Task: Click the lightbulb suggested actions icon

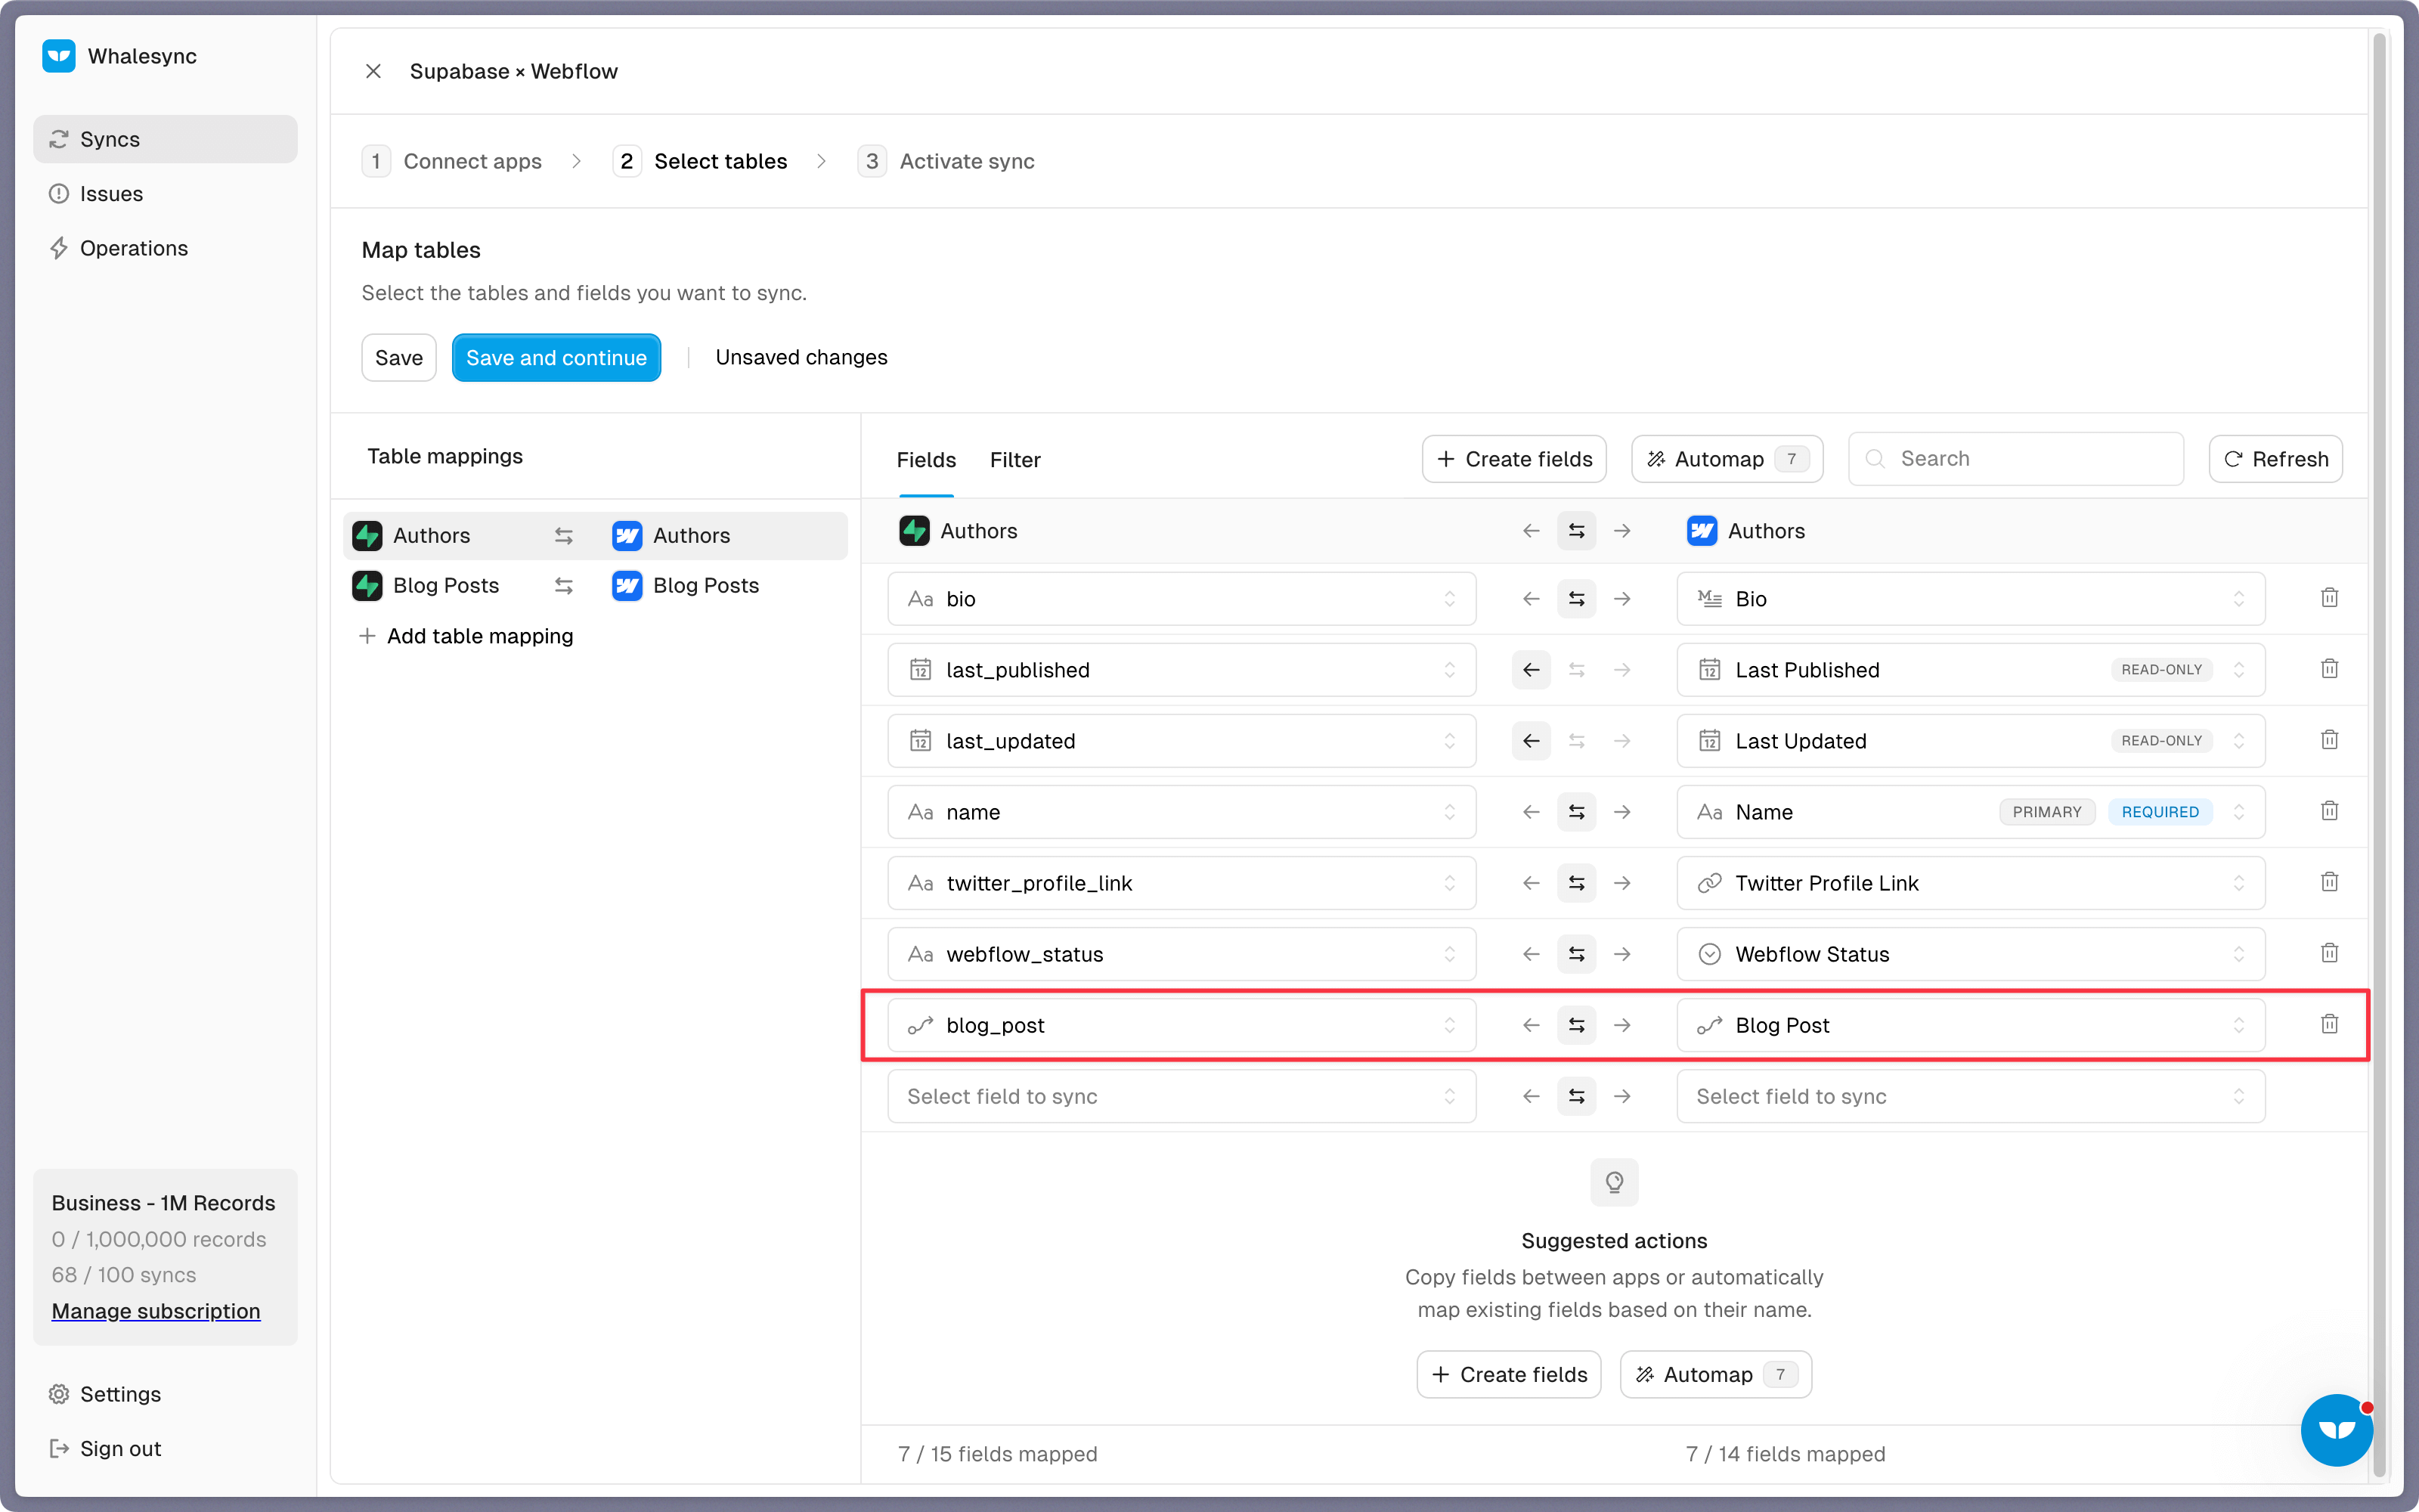Action: click(x=1615, y=1182)
